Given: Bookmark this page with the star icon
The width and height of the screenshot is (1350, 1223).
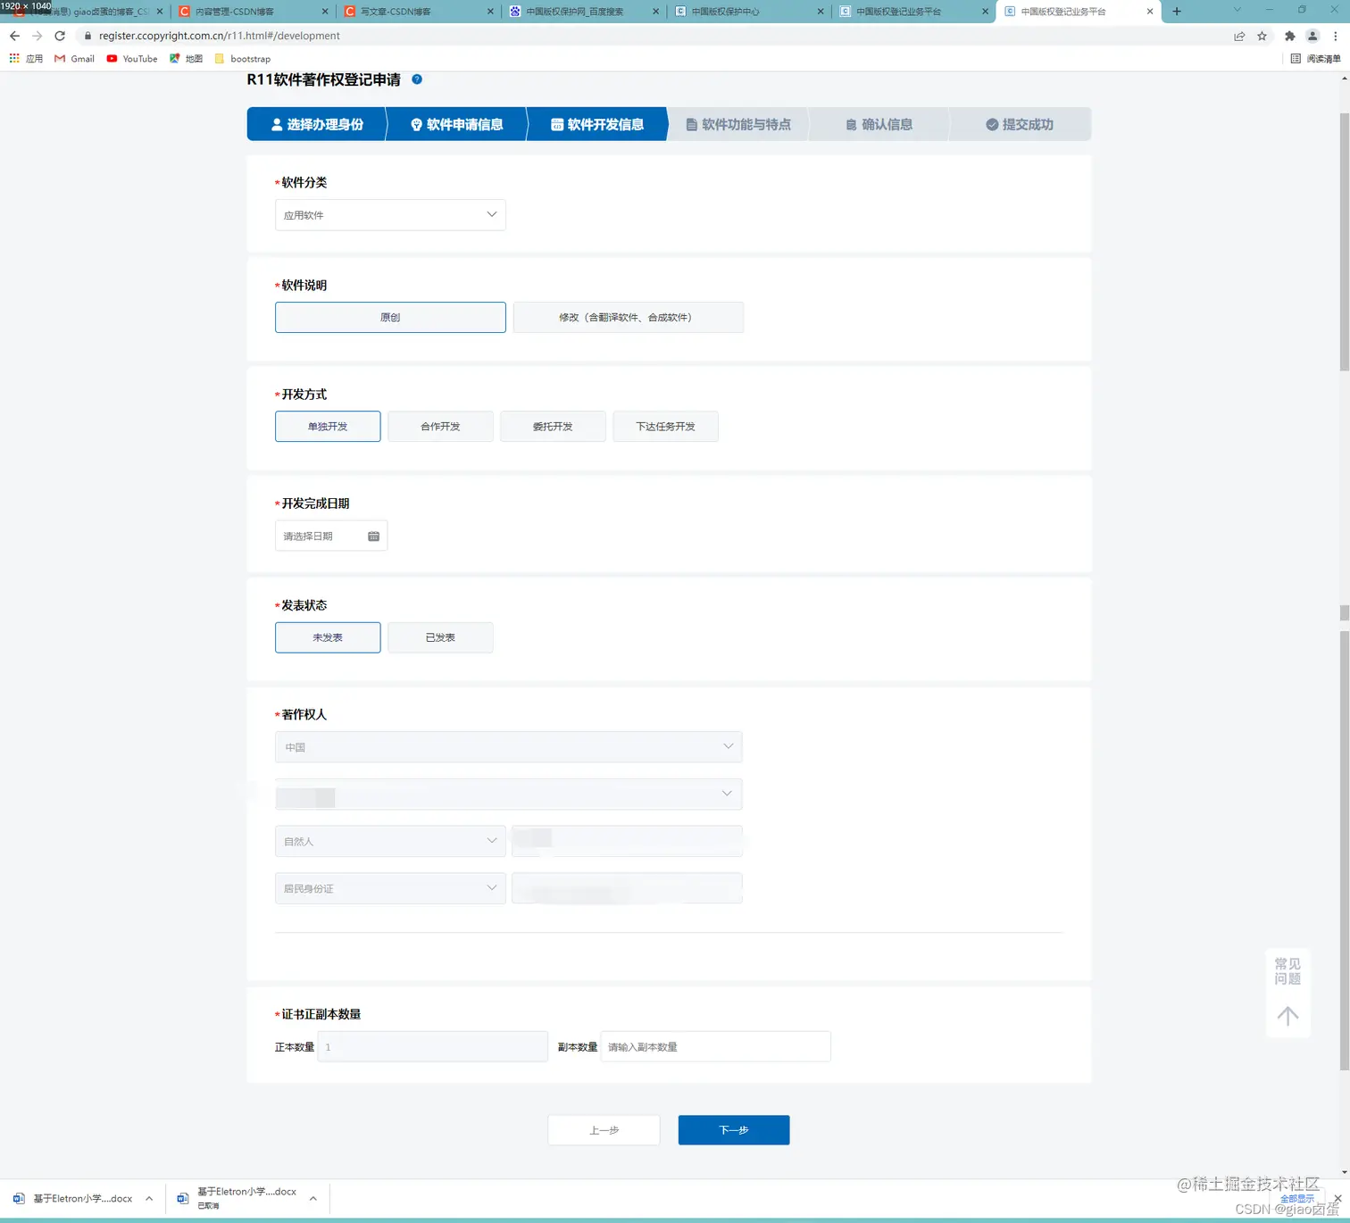Looking at the screenshot, I should point(1262,36).
